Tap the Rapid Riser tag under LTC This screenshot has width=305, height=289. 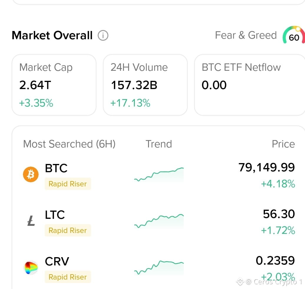68,230
